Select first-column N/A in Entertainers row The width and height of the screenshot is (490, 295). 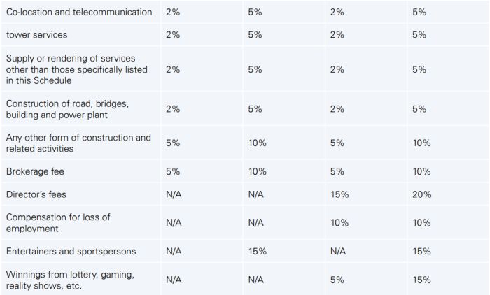(x=174, y=251)
